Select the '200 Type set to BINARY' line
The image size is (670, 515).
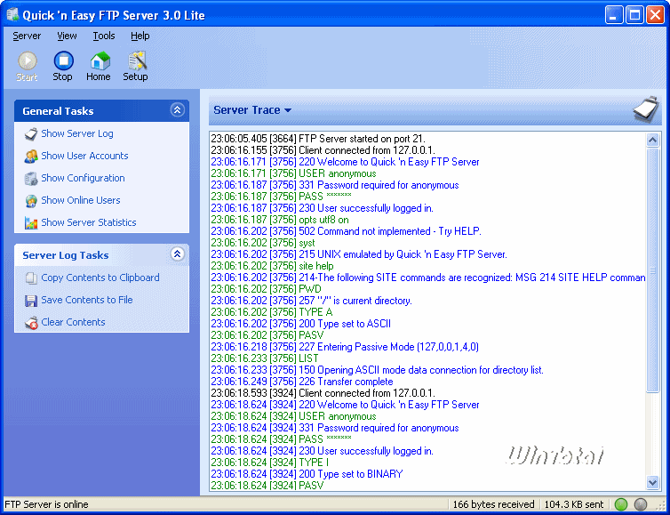pyautogui.click(x=307, y=474)
